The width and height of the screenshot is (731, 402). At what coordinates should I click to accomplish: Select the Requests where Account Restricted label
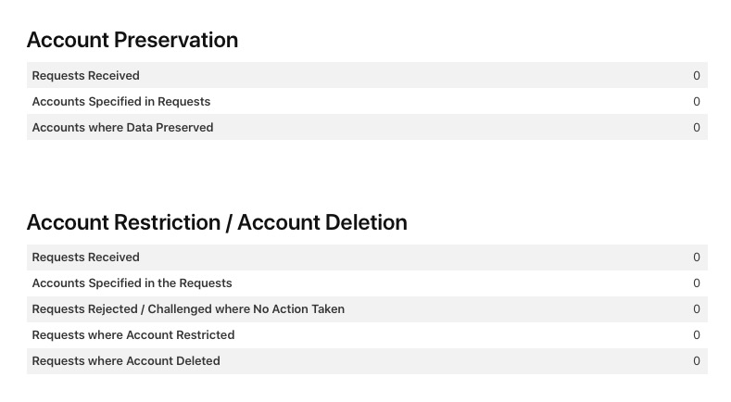133,334
